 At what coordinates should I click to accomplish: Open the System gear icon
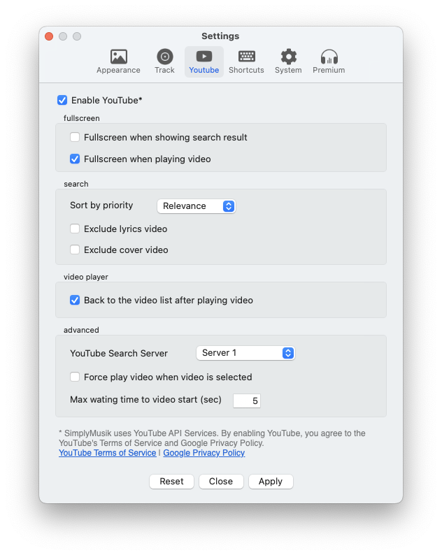point(289,57)
